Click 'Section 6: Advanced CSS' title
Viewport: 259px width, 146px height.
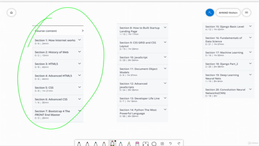[x=51, y=99]
